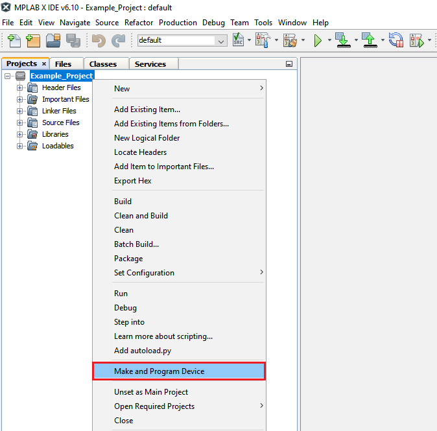Click the Set Project Configuration SRC icon

coord(239,40)
